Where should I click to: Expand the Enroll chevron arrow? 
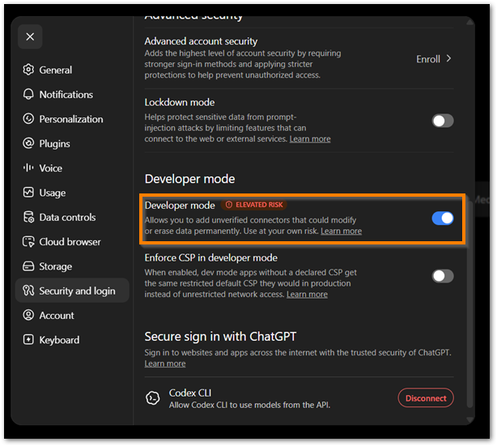[448, 58]
